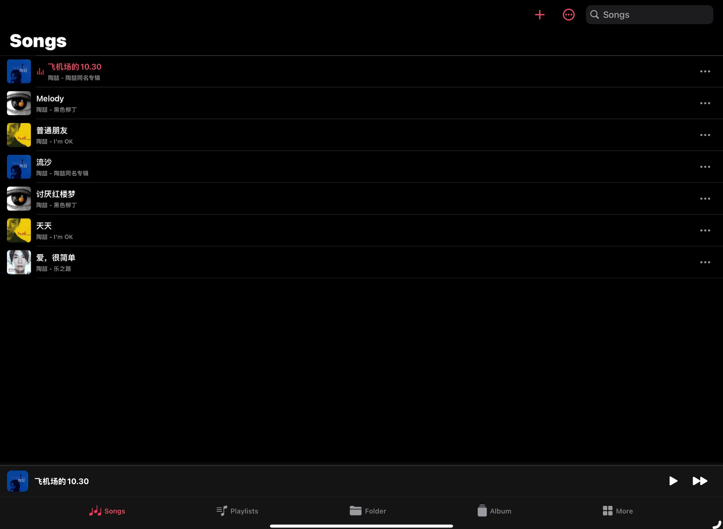Open the more options circle icon

pyautogui.click(x=569, y=14)
